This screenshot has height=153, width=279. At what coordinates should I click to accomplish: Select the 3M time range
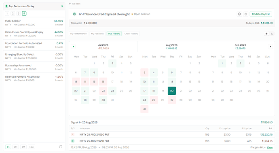coord(16,147)
